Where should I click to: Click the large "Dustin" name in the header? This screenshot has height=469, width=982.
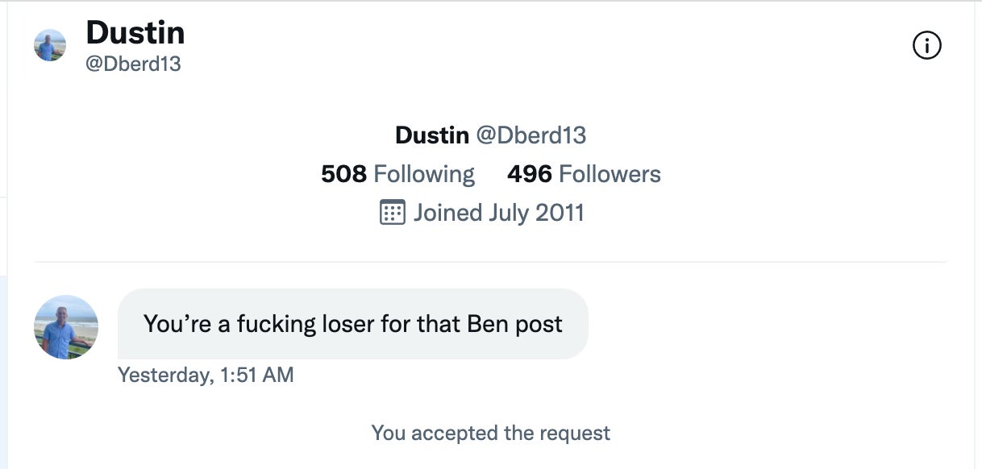(135, 33)
